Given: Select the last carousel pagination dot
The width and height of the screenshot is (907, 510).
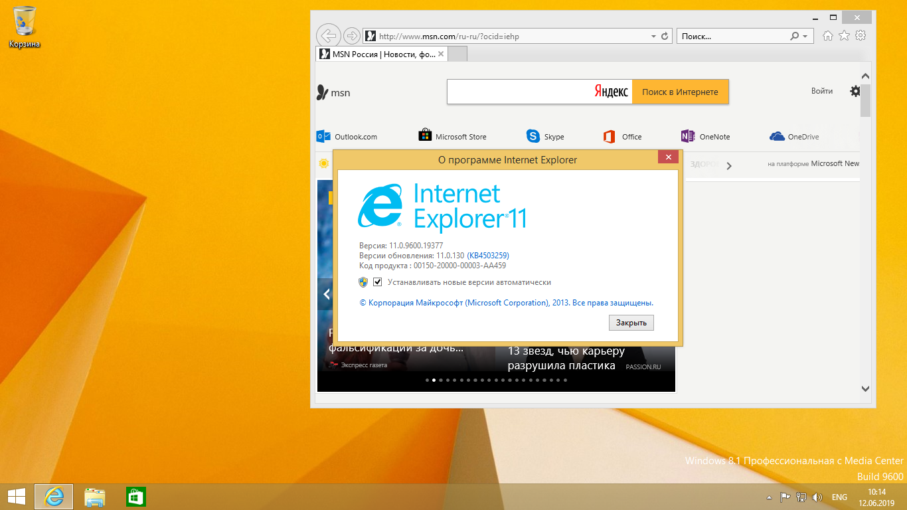Looking at the screenshot, I should 565,381.
